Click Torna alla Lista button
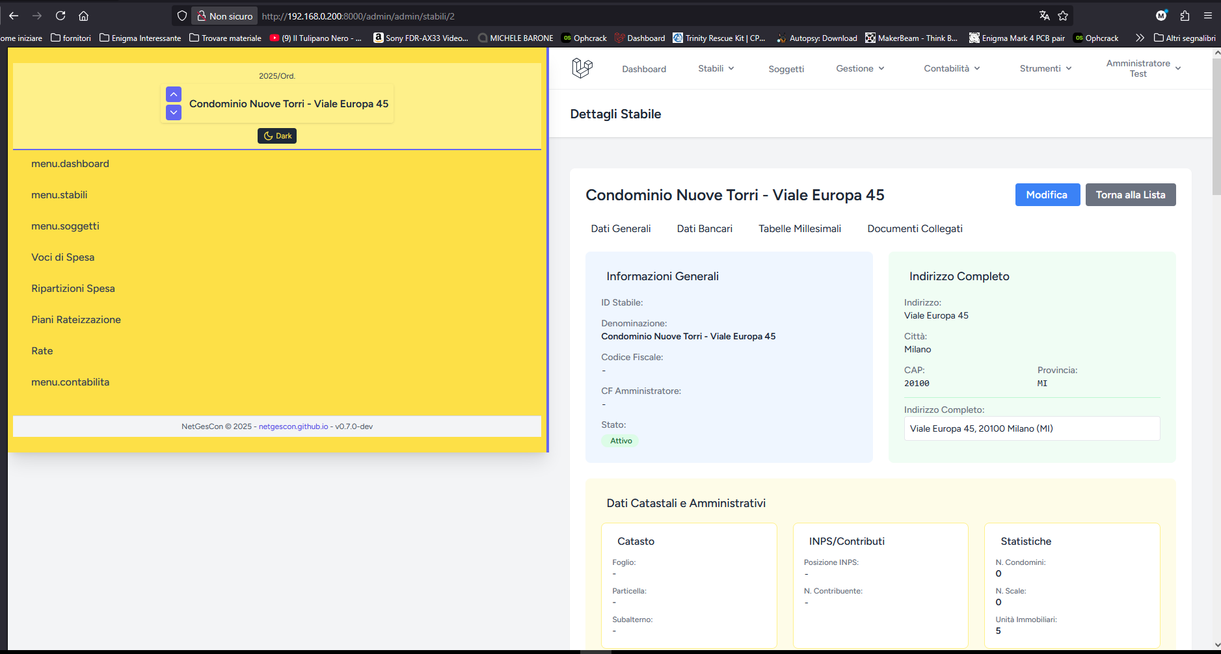The height and width of the screenshot is (654, 1221). [x=1131, y=195]
